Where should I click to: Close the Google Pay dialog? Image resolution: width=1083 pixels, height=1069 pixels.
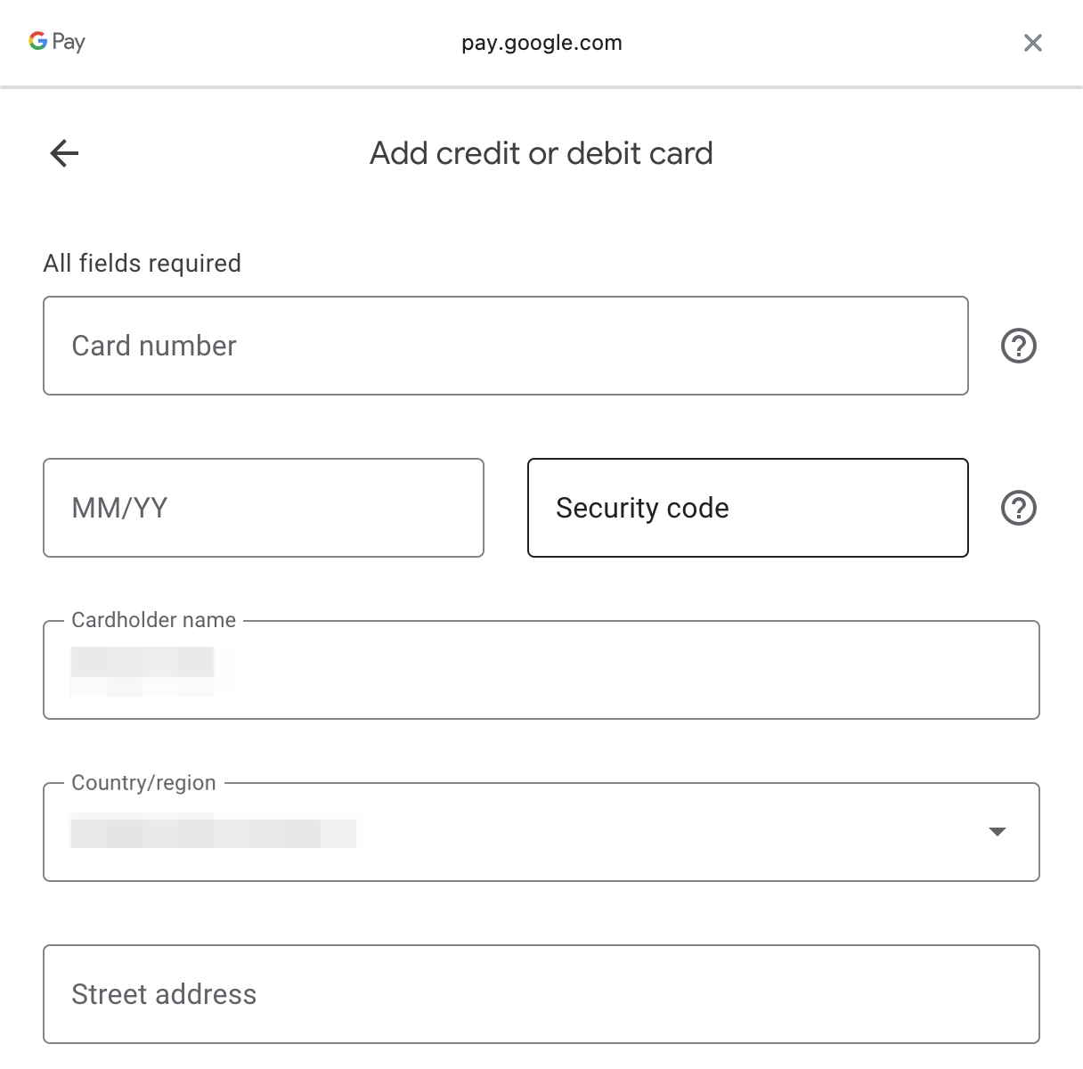(x=1033, y=43)
